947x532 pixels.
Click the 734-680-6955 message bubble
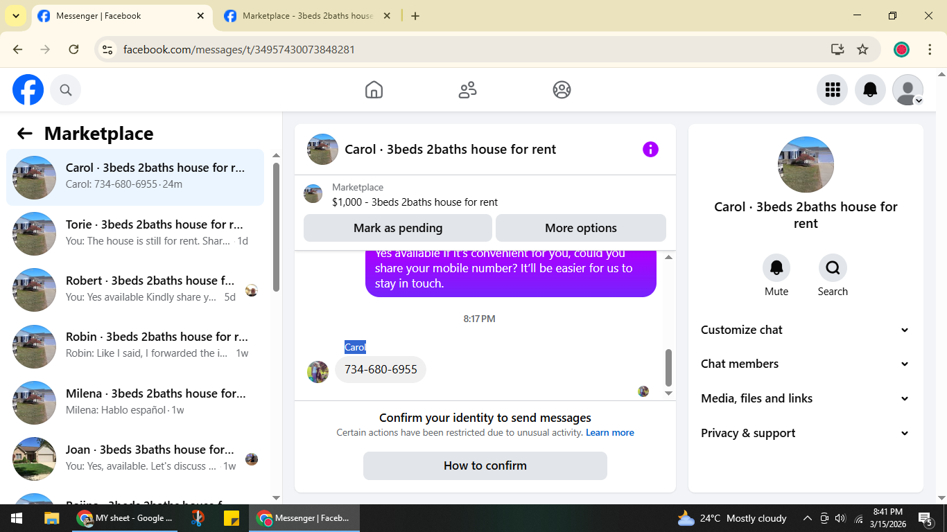(381, 369)
